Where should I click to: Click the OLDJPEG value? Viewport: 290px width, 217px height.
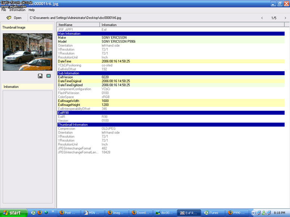(108, 128)
